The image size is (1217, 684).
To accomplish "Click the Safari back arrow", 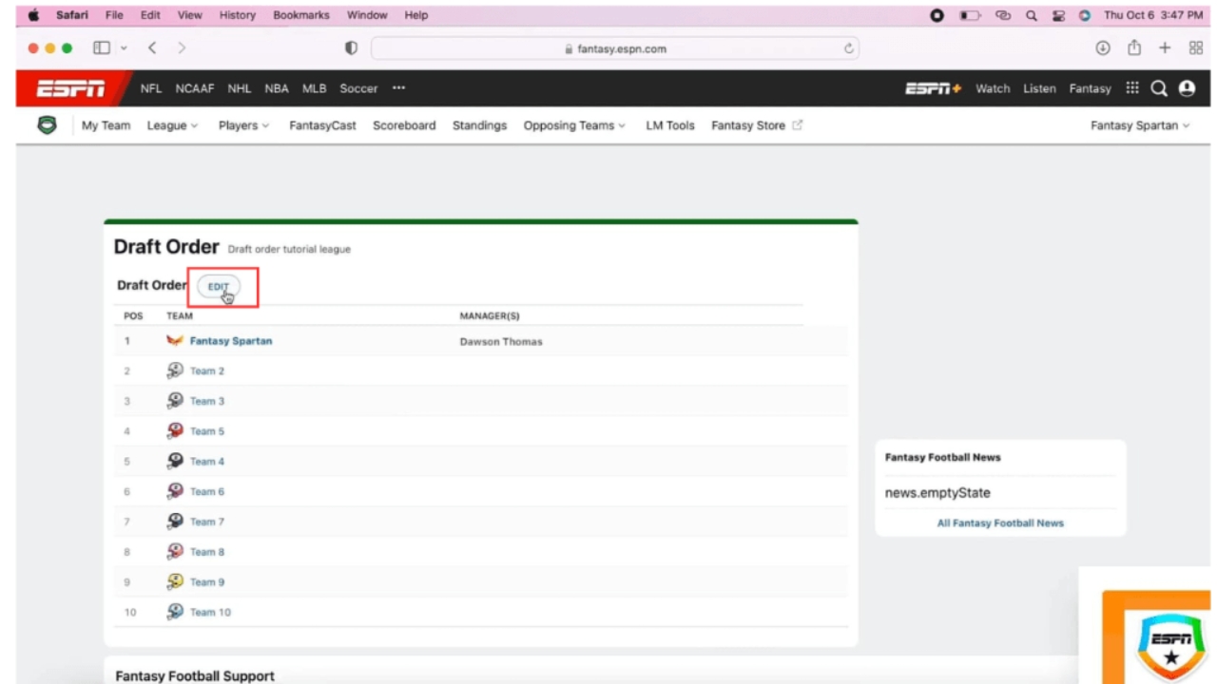I will 152,48.
